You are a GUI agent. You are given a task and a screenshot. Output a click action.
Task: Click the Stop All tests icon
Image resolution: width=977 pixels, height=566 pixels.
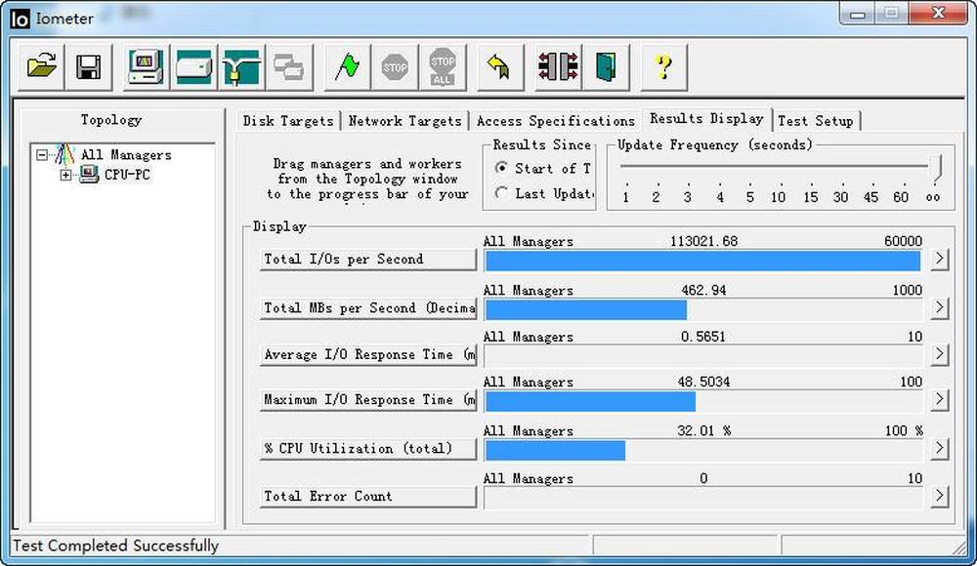pos(443,66)
